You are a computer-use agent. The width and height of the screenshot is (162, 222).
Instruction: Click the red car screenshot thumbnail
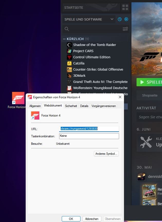tap(149, 191)
